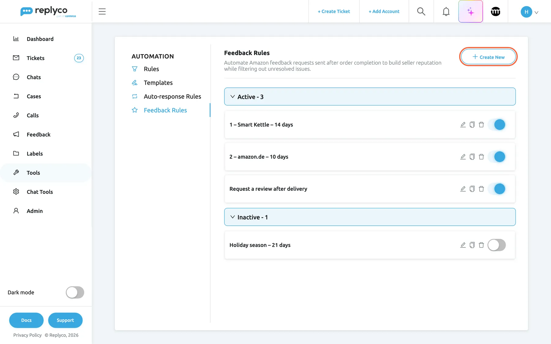Copy the Holiday season rule
This screenshot has width=551, height=344.
coord(472,245)
